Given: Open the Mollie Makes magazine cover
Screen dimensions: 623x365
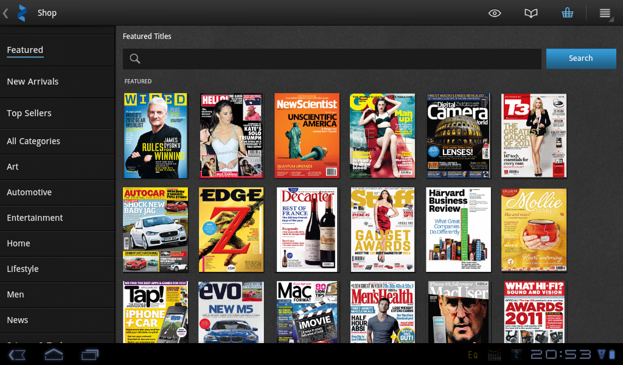Looking at the screenshot, I should click(x=534, y=229).
